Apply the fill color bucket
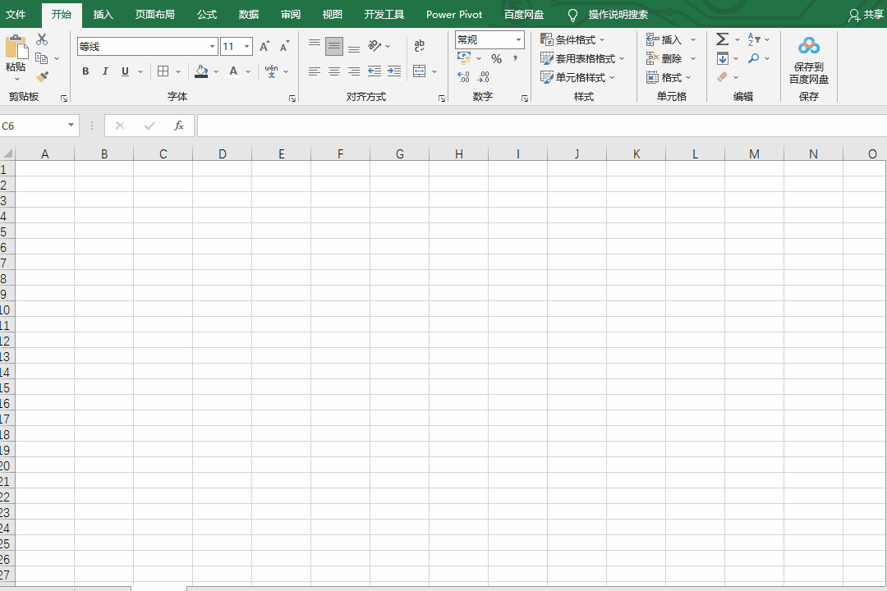Image resolution: width=887 pixels, height=591 pixels. (x=201, y=71)
